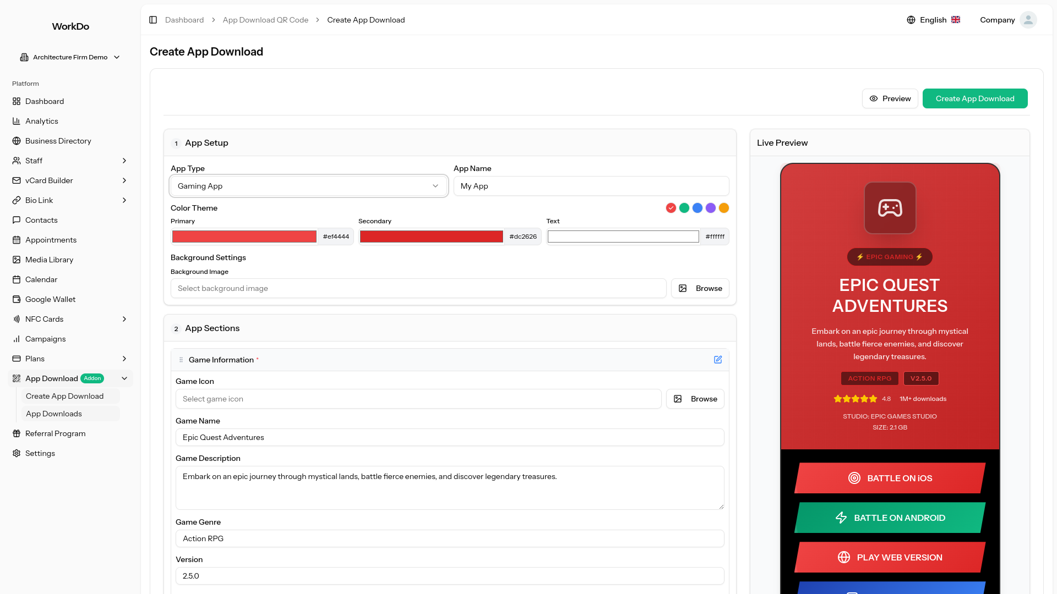Click the green Create App Download button
Viewport: 1057px width, 594px height.
[x=974, y=98]
